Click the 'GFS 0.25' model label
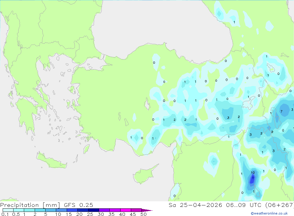 coord(78,205)
